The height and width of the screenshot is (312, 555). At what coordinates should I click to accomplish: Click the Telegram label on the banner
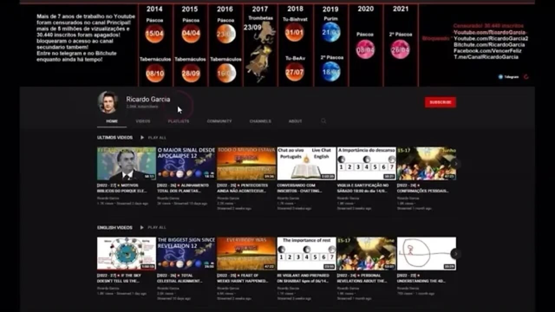click(512, 77)
